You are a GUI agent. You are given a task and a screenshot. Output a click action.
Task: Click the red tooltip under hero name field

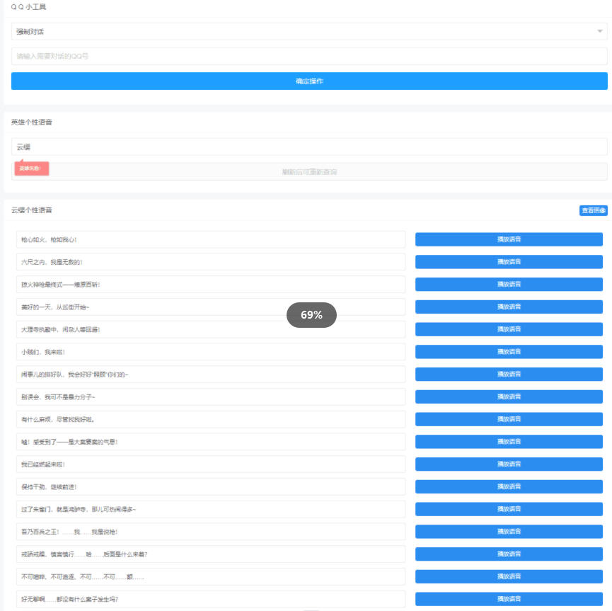[31, 169]
